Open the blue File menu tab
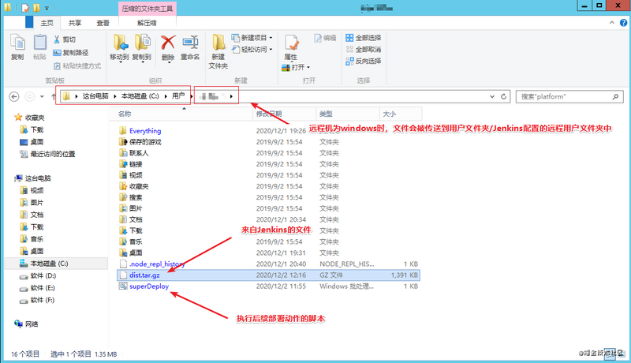The image size is (631, 363). coord(29,22)
